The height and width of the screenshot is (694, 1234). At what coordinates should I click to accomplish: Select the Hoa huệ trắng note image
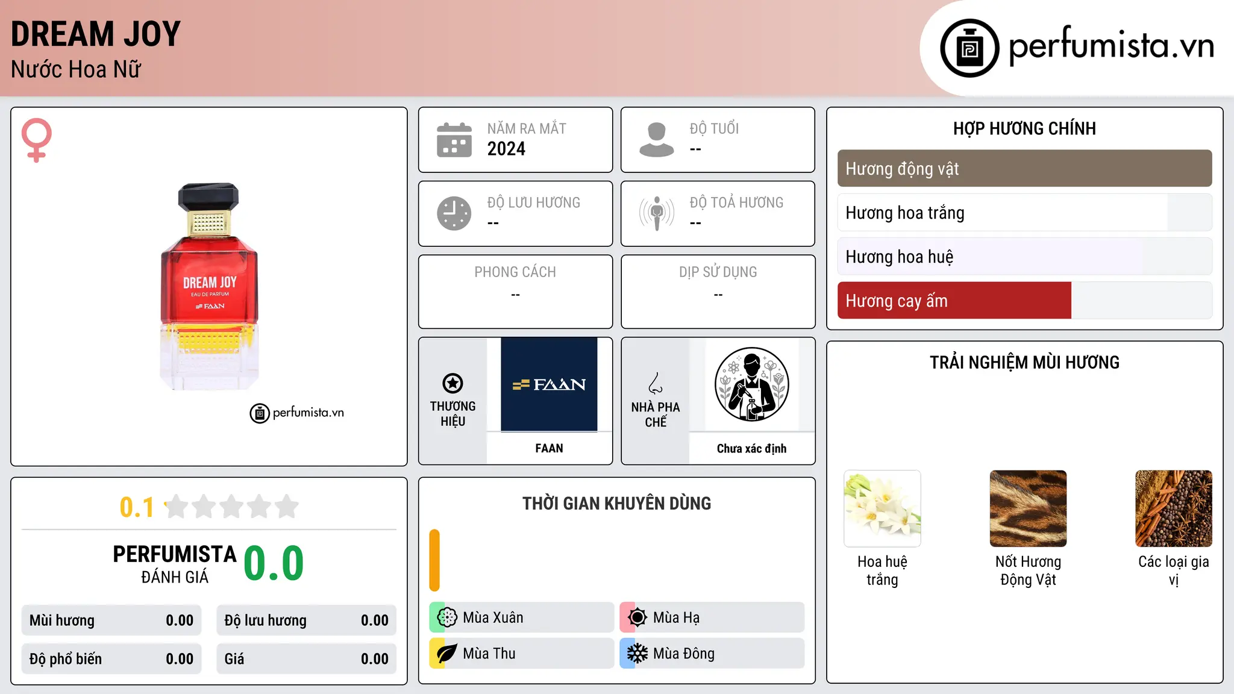[x=882, y=508]
